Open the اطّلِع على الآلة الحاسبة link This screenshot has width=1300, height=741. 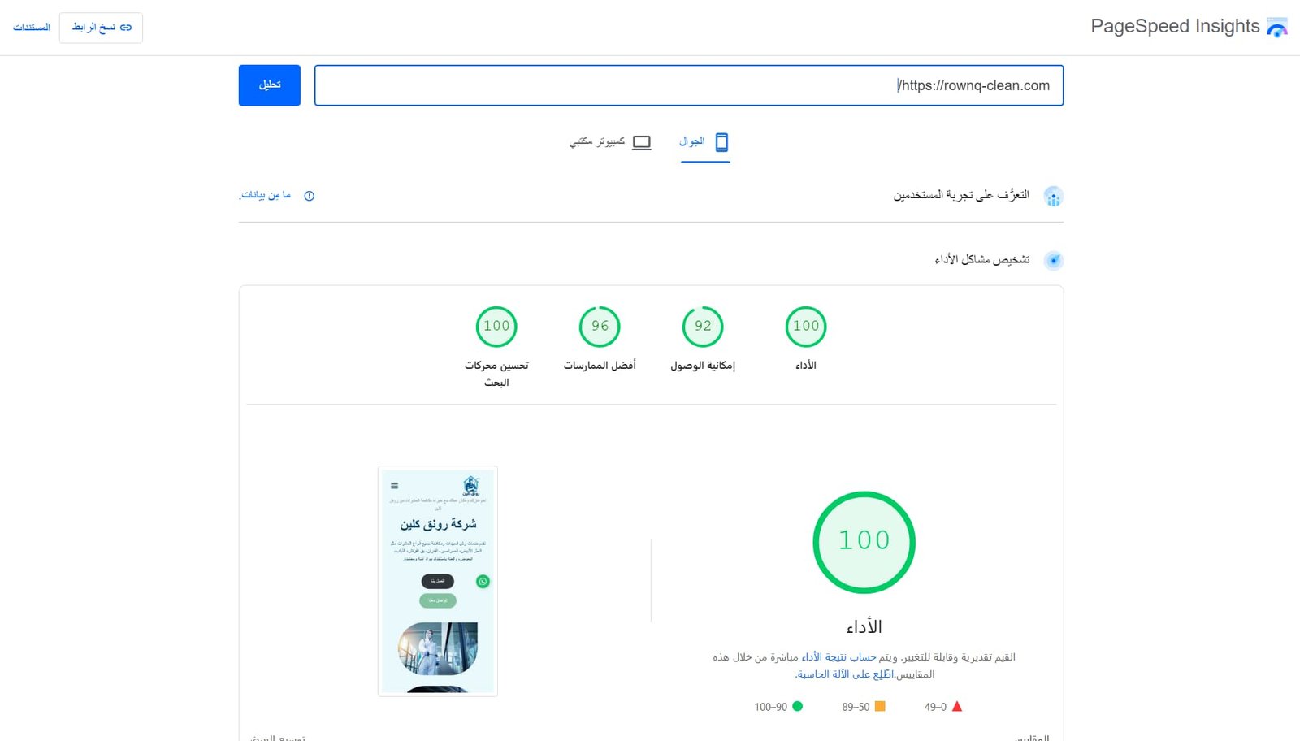click(x=844, y=674)
